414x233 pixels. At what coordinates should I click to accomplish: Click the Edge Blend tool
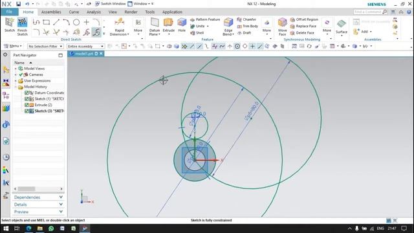228,27
